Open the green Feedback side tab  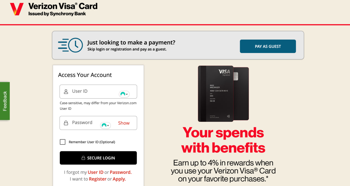tap(5, 101)
